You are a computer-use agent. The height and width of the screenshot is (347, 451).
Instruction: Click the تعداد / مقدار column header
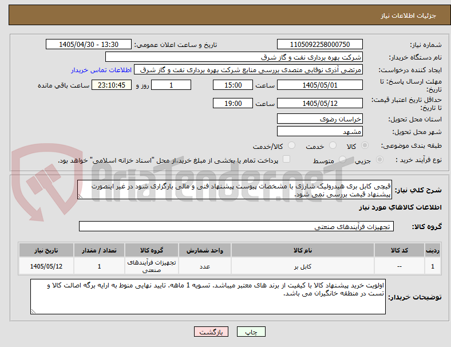pyautogui.click(x=99, y=250)
